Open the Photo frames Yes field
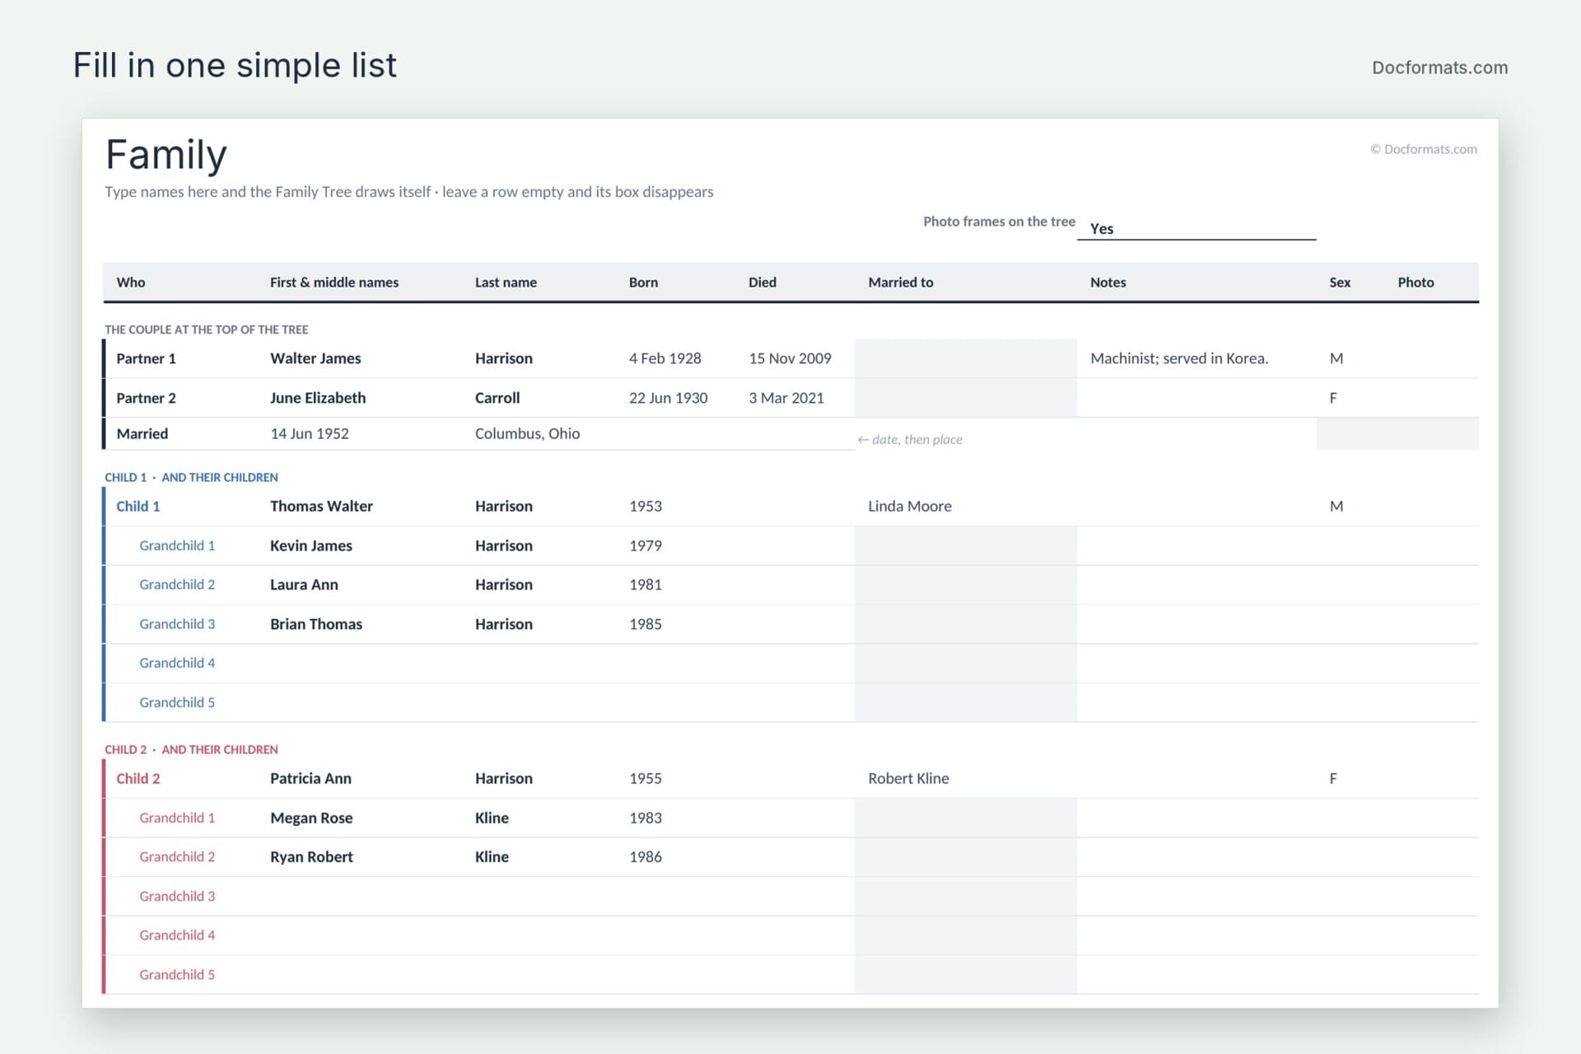Viewport: 1581px width, 1054px height. 1196,228
